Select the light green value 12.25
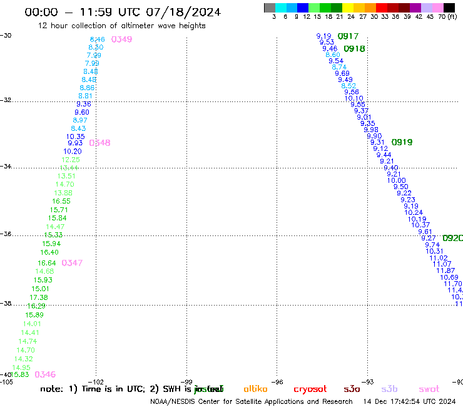The image size is (463, 407). pos(71,160)
